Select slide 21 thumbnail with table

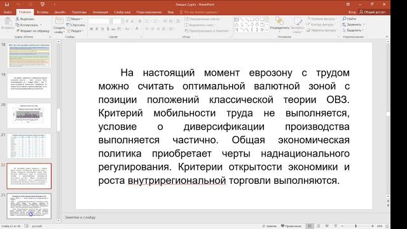[29, 146]
